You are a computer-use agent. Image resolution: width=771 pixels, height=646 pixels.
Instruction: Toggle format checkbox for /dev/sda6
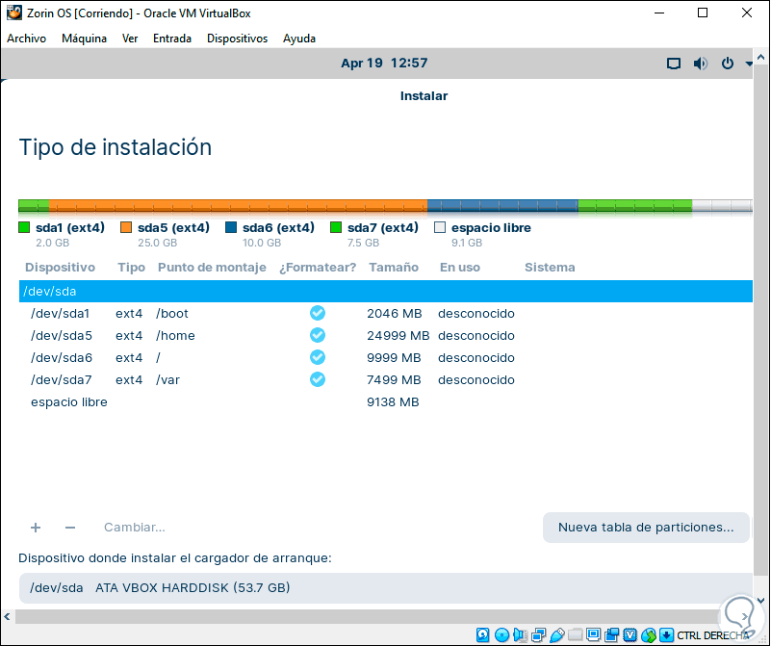317,357
